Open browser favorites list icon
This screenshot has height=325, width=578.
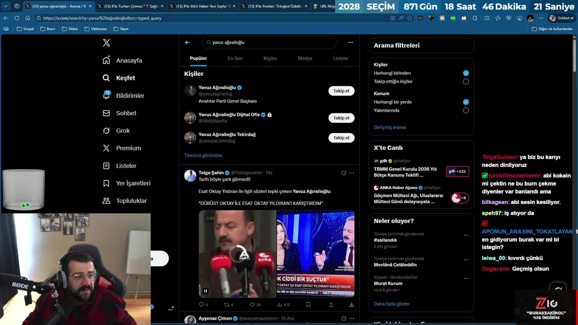point(498,18)
